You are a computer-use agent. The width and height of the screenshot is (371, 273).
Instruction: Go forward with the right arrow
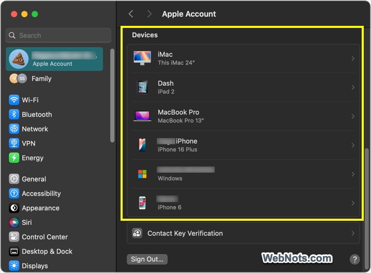point(149,14)
